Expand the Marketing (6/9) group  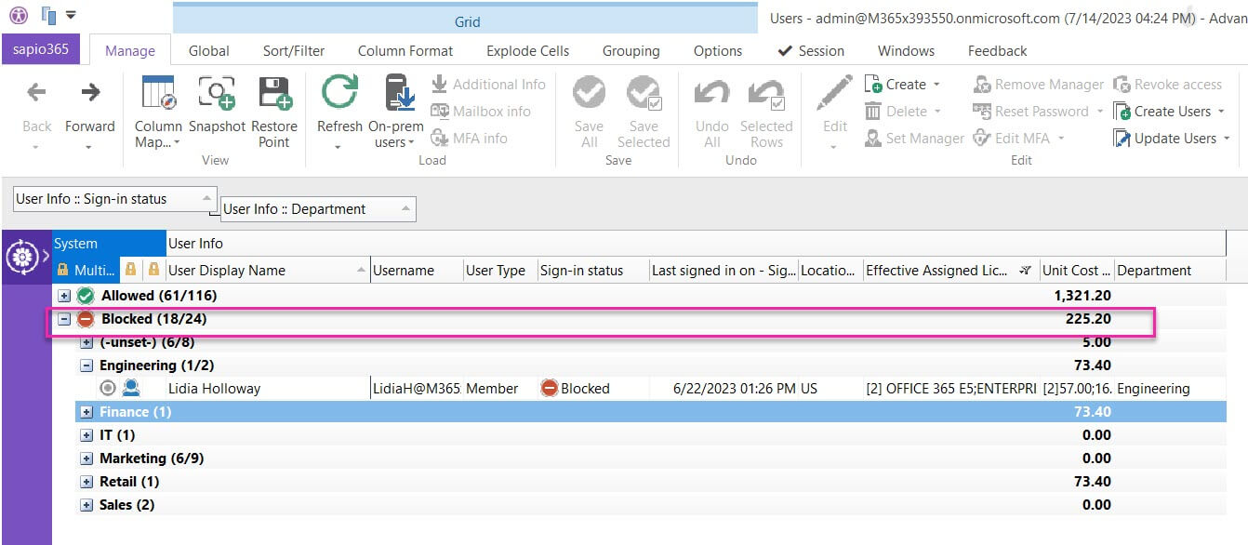click(86, 459)
